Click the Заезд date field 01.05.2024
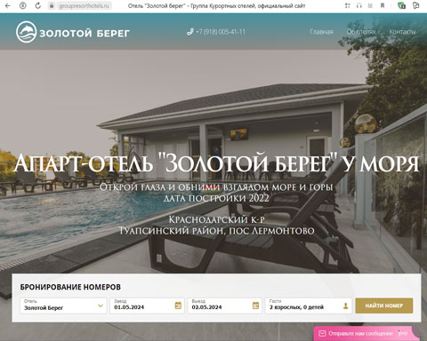 pos(147,305)
